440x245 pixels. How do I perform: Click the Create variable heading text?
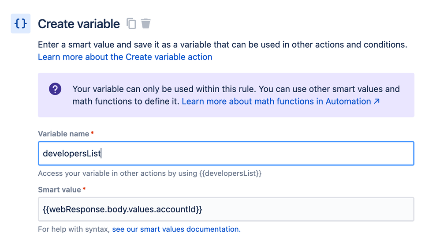click(x=79, y=24)
